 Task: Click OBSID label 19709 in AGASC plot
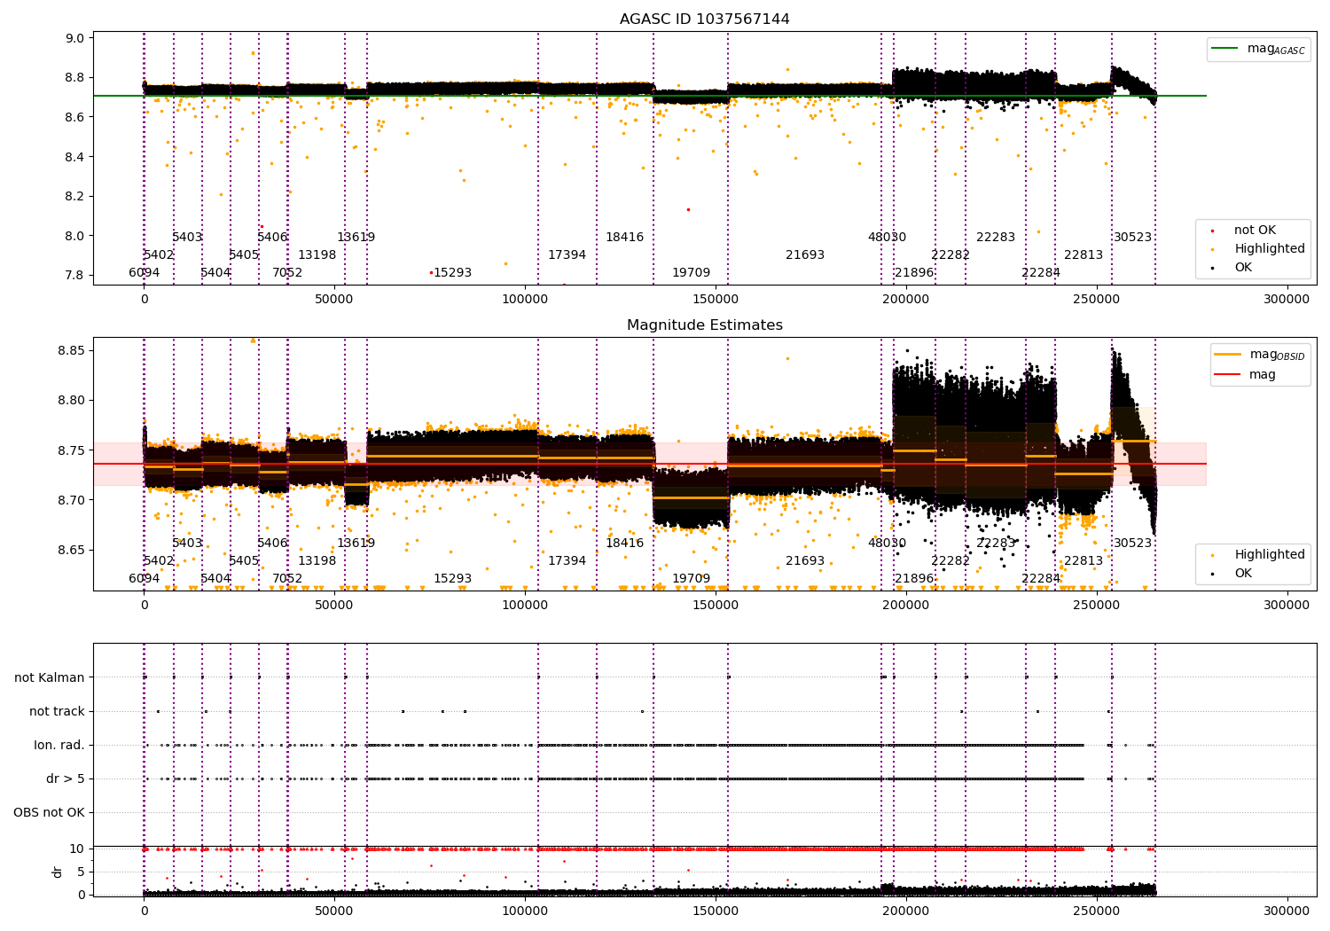pos(691,273)
